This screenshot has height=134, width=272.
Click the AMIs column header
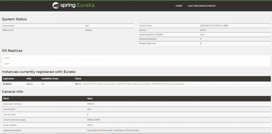(x=29, y=79)
